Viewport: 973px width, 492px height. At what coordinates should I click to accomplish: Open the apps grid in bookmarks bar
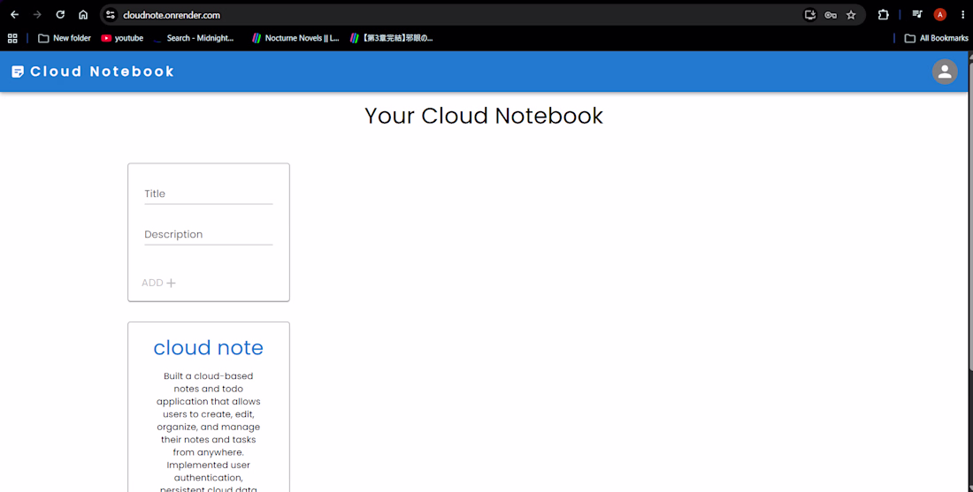point(12,38)
